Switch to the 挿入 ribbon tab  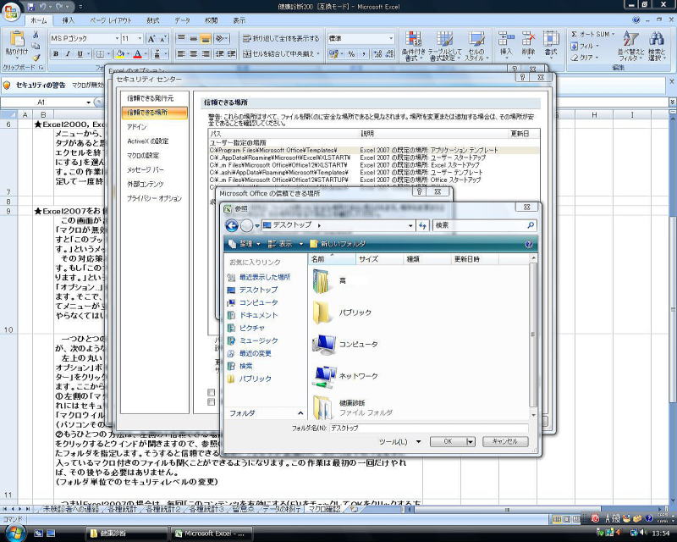pos(69,19)
